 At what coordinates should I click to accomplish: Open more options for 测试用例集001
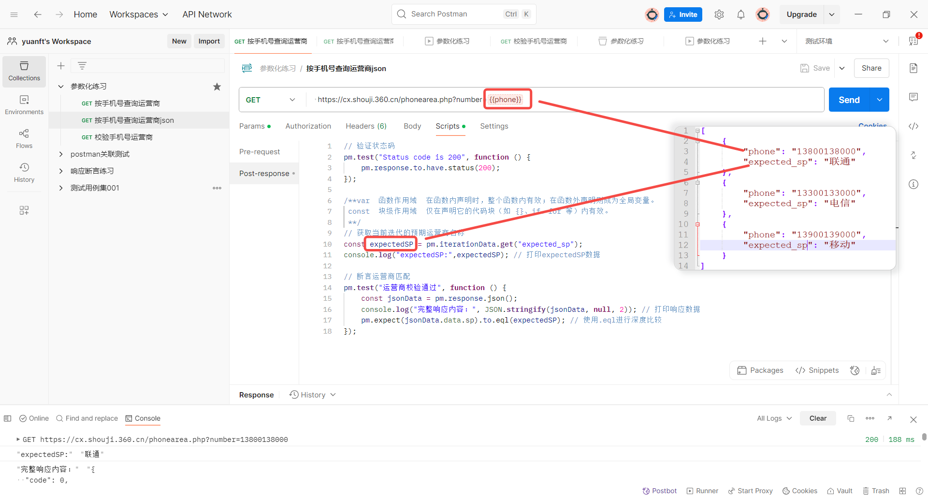click(217, 188)
